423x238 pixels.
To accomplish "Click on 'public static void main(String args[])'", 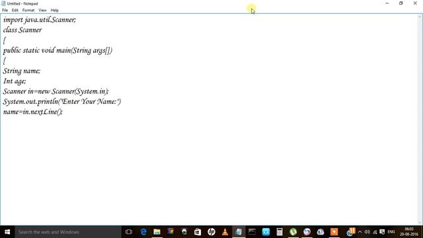I will 58,50.
